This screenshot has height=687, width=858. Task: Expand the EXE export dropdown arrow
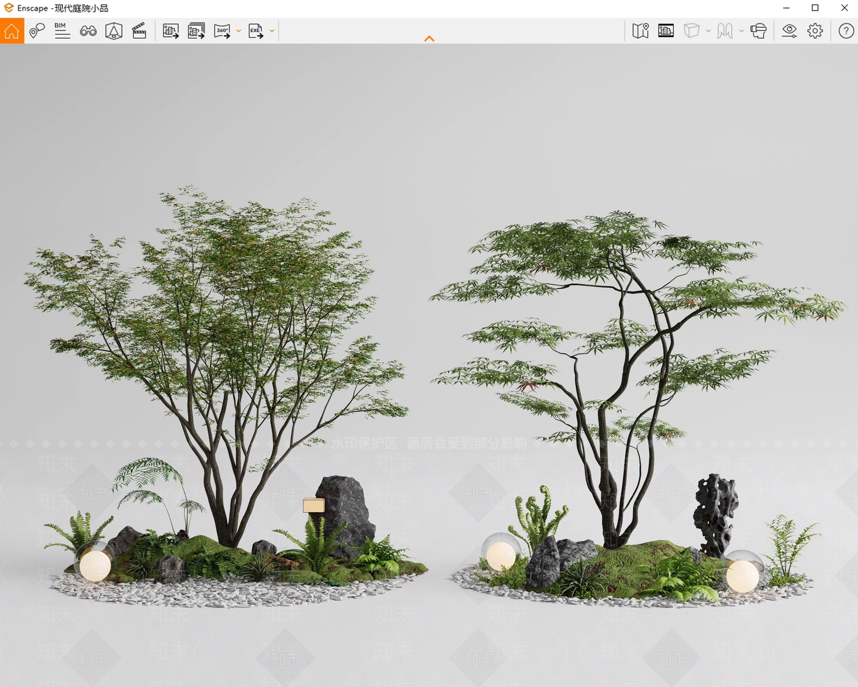(272, 31)
